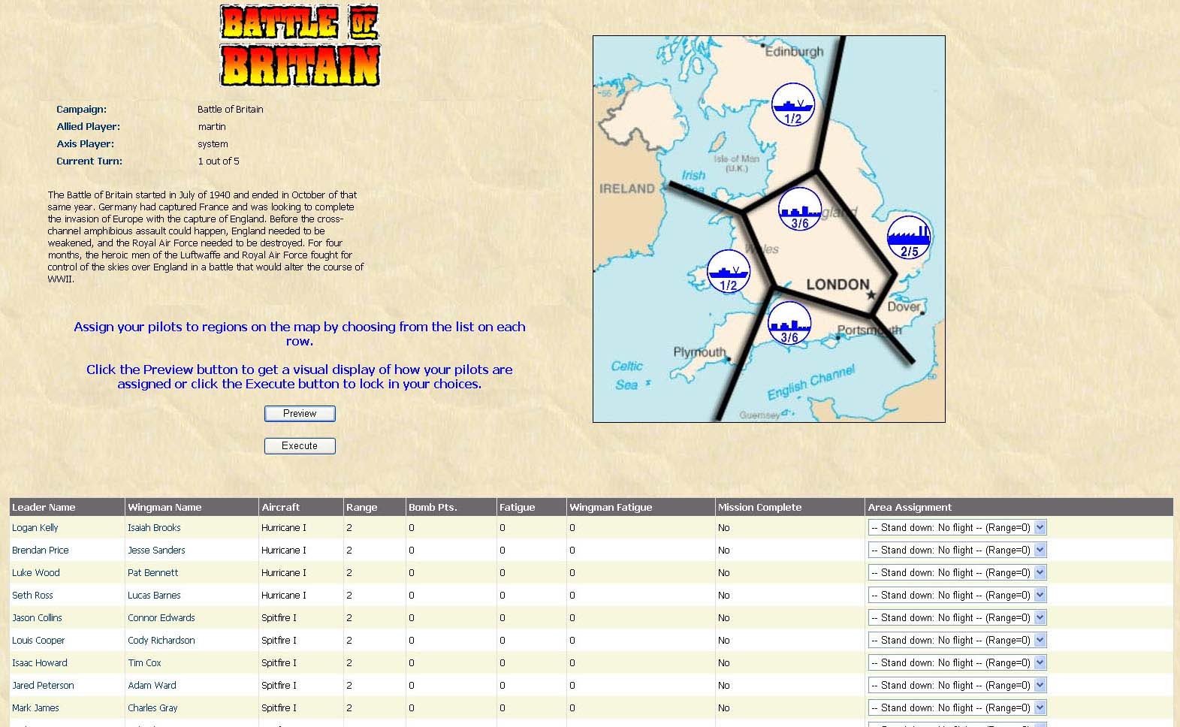Select the 3/6 city icon in central England
This screenshot has width=1180, height=727.
click(799, 209)
